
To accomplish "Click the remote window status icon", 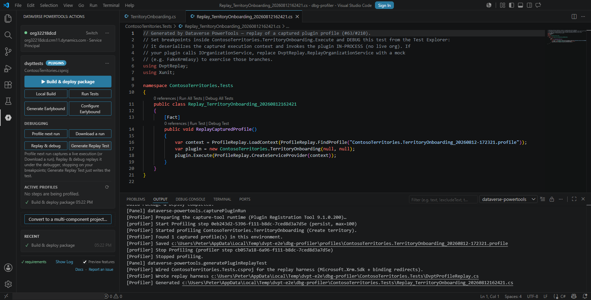I will point(6,296).
